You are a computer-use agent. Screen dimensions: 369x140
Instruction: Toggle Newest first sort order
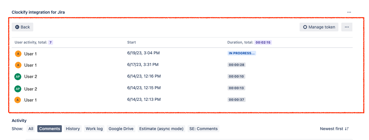coord(334,129)
